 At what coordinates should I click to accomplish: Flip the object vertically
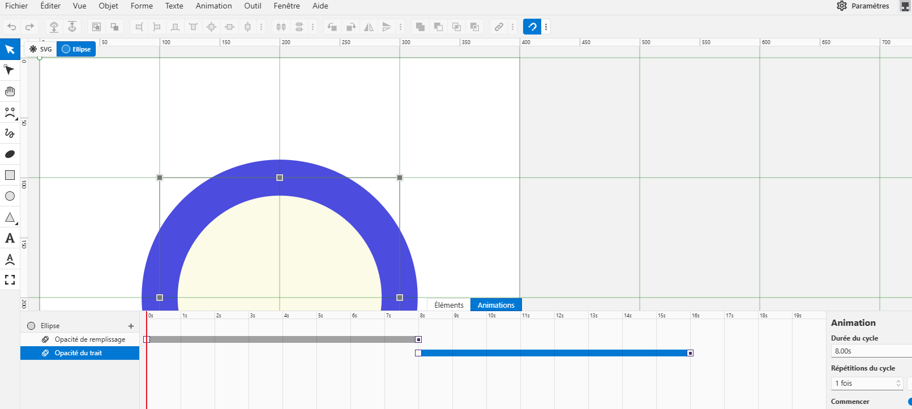click(x=387, y=27)
